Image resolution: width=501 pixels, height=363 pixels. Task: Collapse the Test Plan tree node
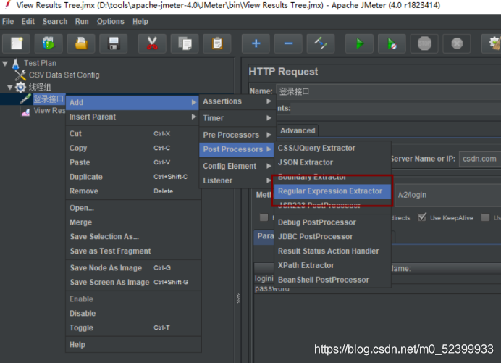click(x=5, y=63)
